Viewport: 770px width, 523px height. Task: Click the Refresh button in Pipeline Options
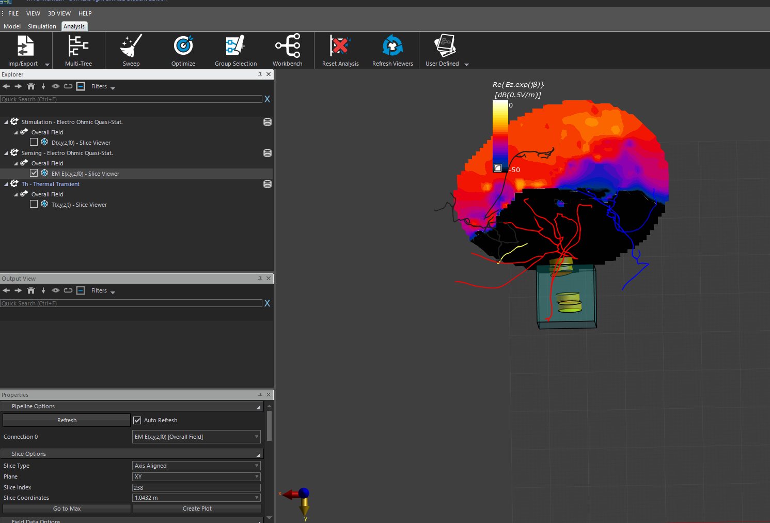coord(67,420)
